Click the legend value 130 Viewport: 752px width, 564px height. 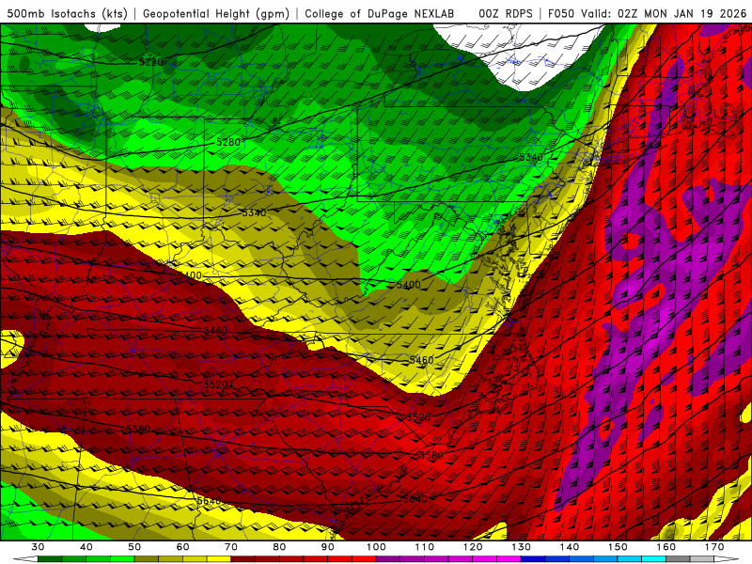tap(521, 547)
